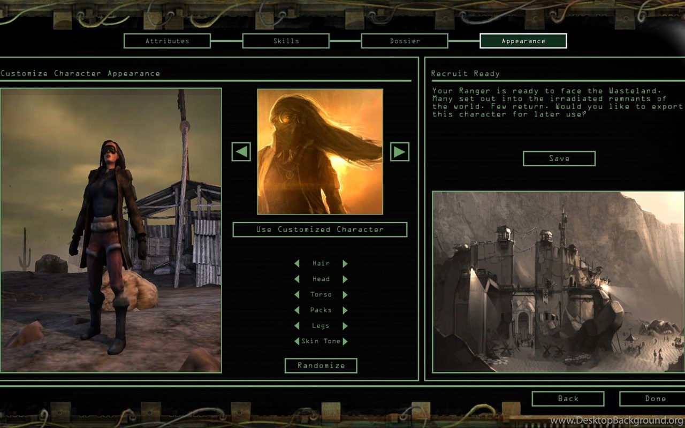
Task: Click Use Customized Character button
Action: tap(320, 230)
